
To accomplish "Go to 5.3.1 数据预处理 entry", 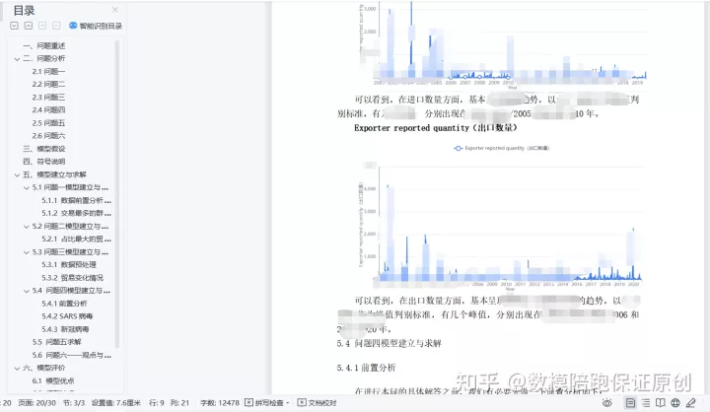I will click(69, 265).
